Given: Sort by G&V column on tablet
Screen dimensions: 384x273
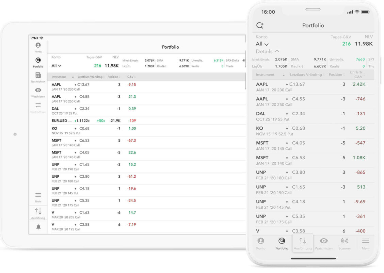Looking at the screenshot, I should pos(131,77).
